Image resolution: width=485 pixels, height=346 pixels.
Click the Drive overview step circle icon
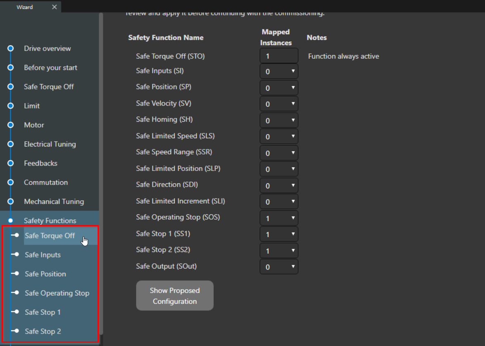[11, 48]
